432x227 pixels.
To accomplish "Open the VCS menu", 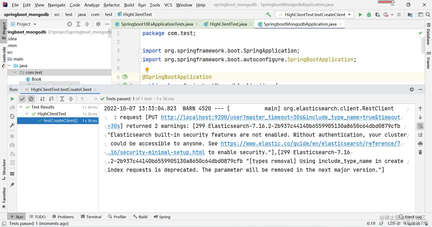I will tap(168, 5).
